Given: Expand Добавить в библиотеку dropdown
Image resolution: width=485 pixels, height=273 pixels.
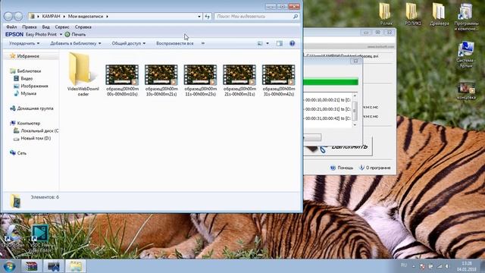Looking at the screenshot, I should pyautogui.click(x=76, y=43).
